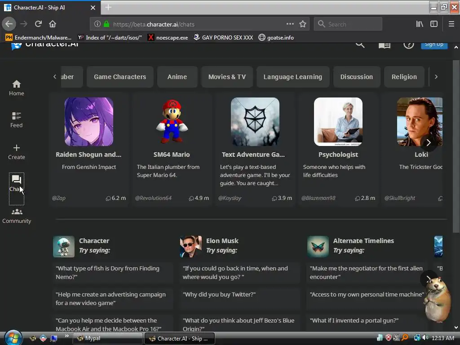This screenshot has height=345, width=460.
Task: Click the browser Search box
Action: [348, 24]
